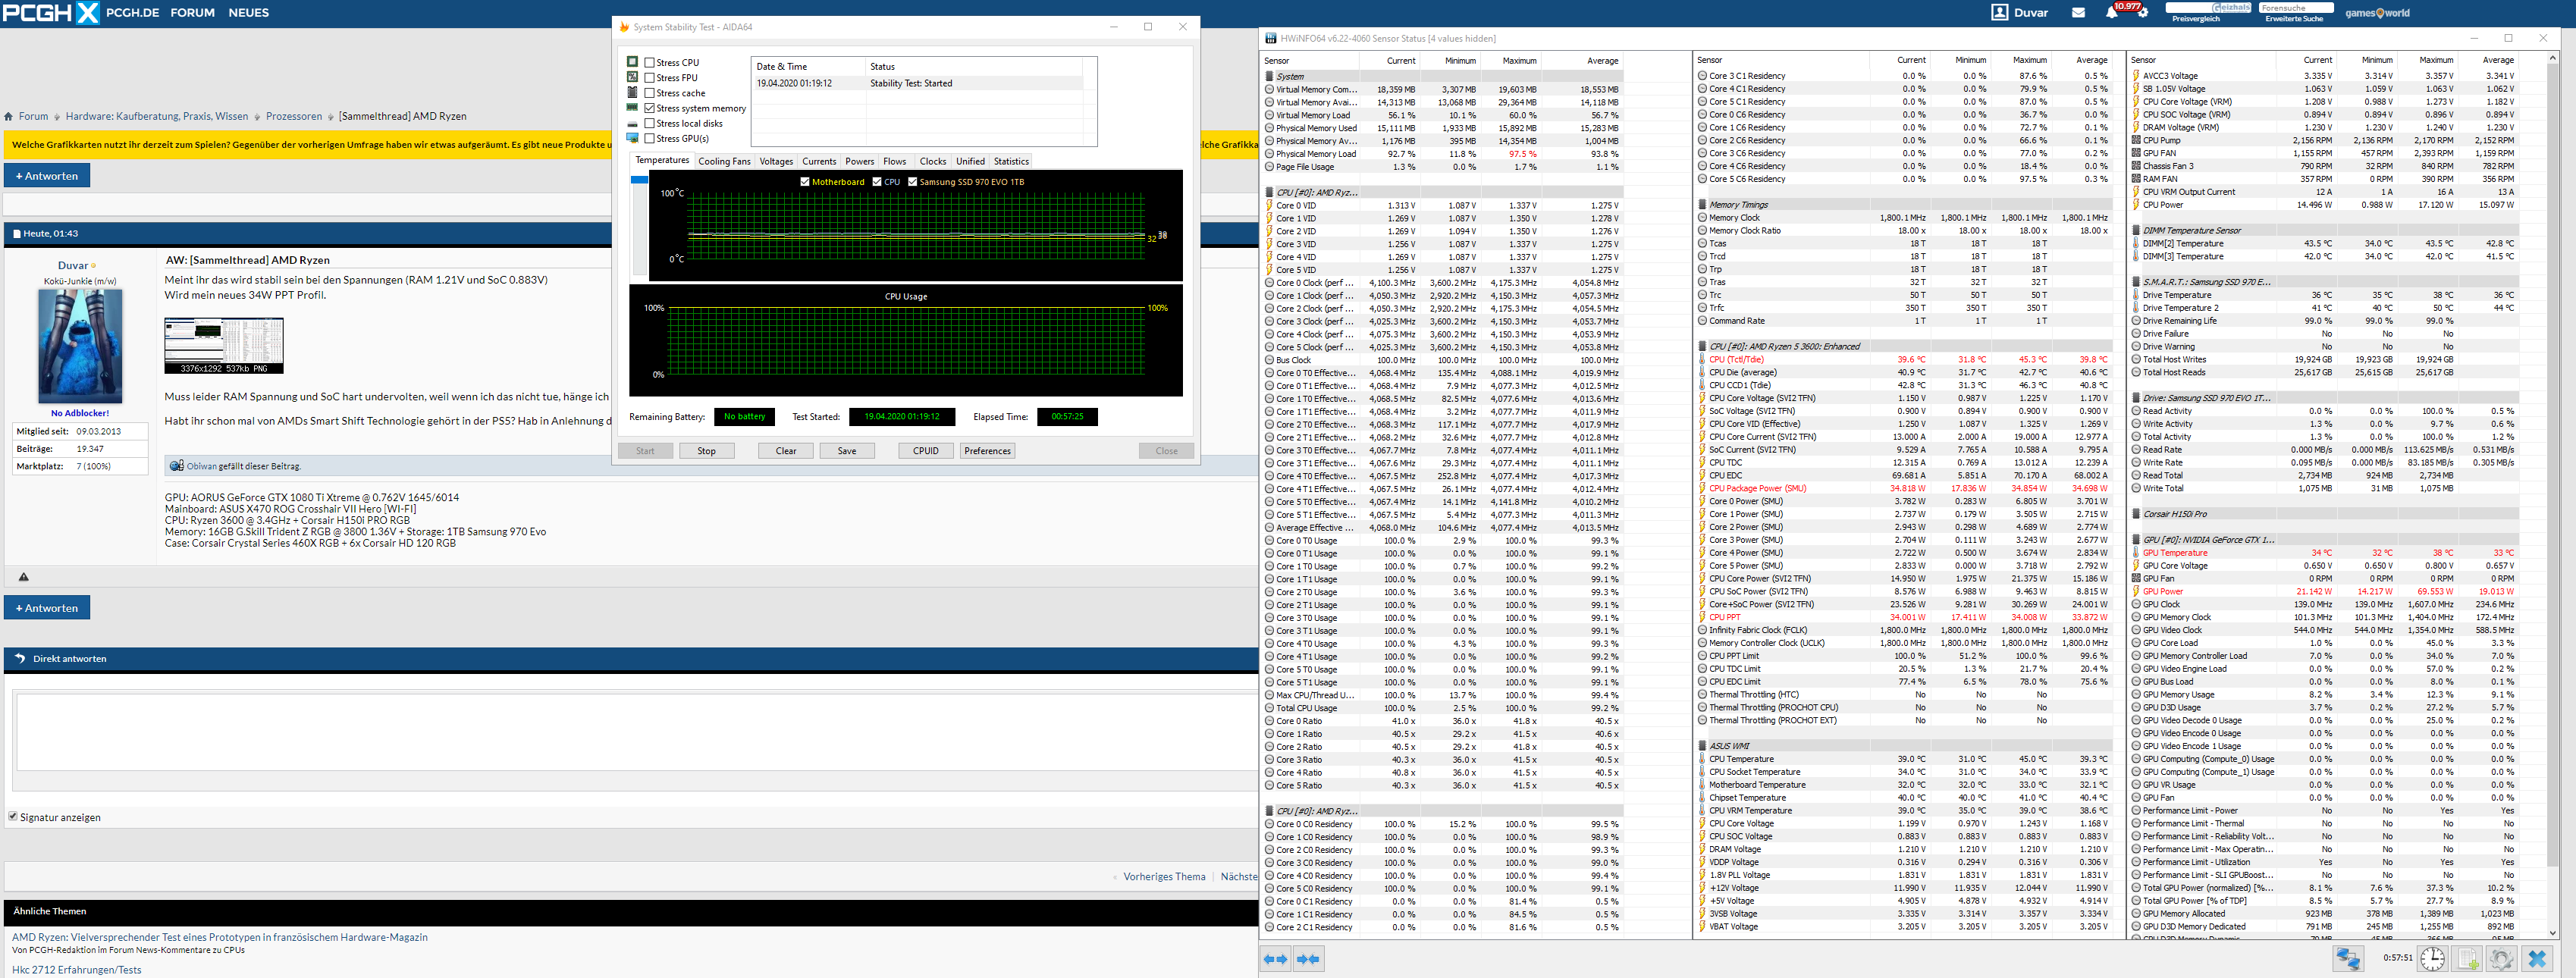Click the HWiNFO collapse columns arrows icon

[x=1308, y=959]
